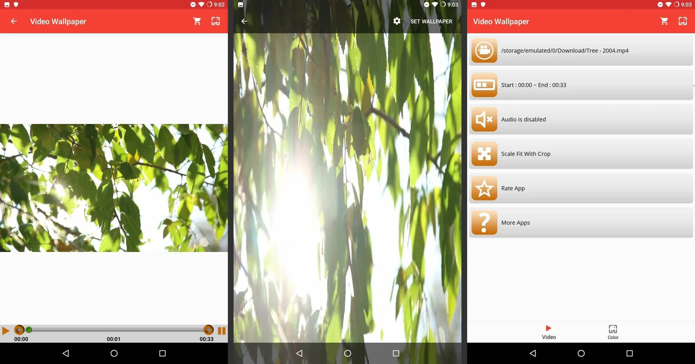Viewport: 695px width, 364px height.
Task: Click the audio disabled icon to toggle sound
Action: click(485, 119)
